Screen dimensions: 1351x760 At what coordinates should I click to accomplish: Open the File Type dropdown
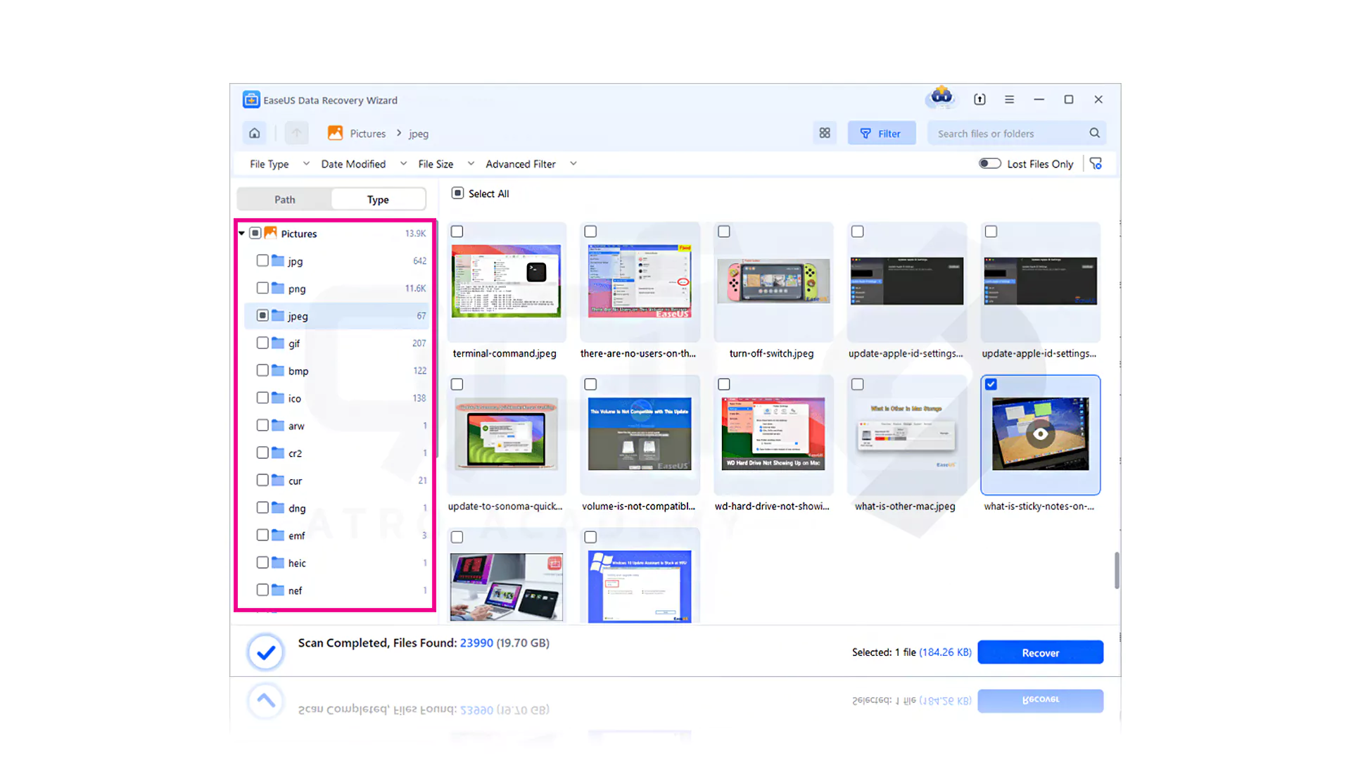coord(279,164)
